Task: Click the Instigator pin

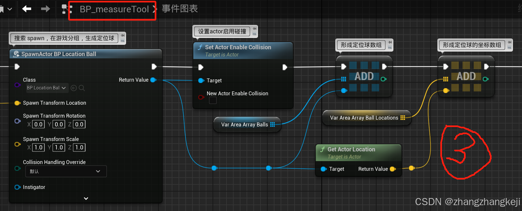Action: (x=17, y=187)
